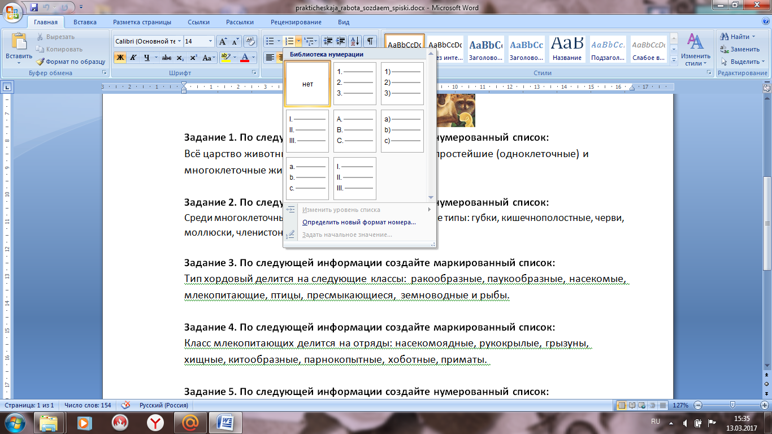Viewport: 772px width, 434px height.
Task: Apply subscript formatting
Action: 180,58
